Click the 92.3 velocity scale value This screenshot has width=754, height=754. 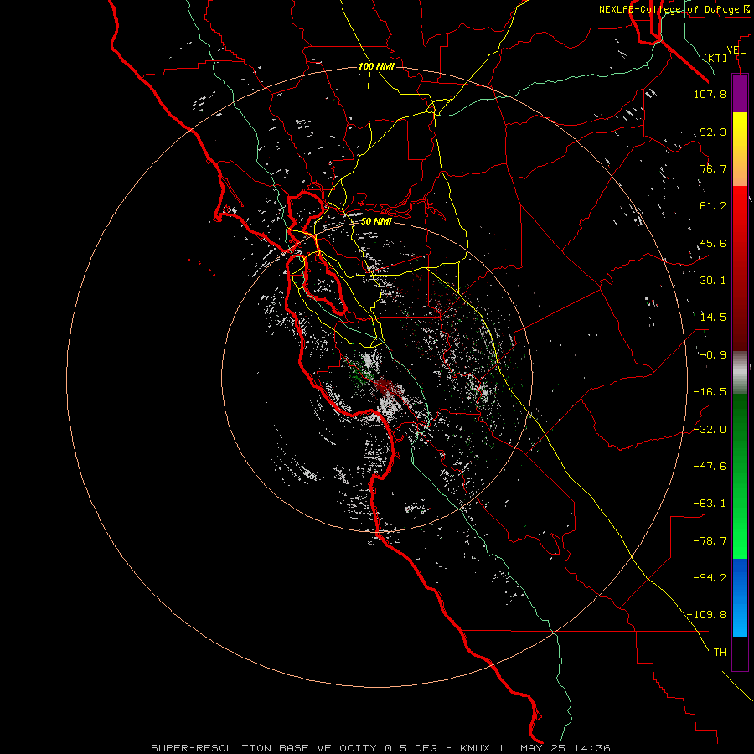(713, 132)
